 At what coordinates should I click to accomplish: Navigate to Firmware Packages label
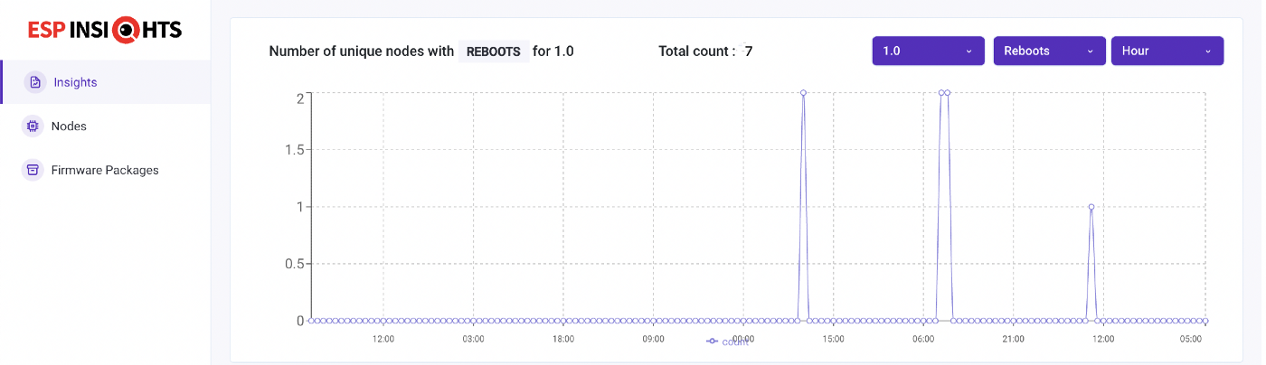[105, 170]
